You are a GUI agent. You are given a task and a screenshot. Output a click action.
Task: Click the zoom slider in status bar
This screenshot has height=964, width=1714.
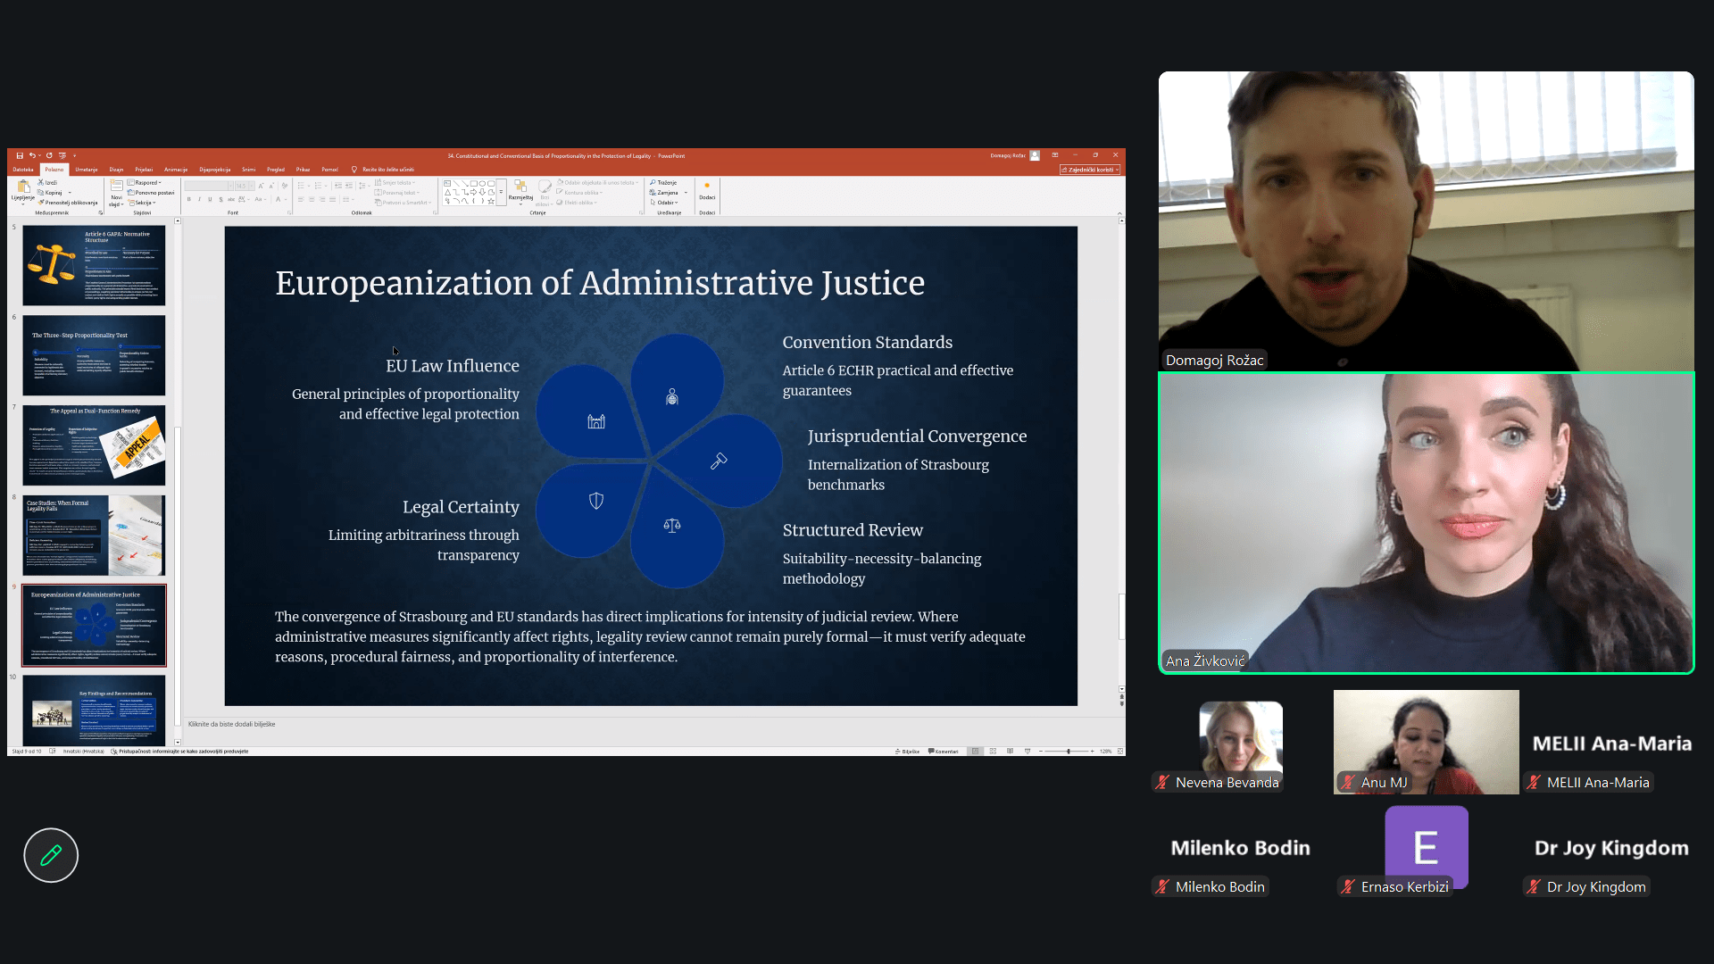(x=1068, y=752)
